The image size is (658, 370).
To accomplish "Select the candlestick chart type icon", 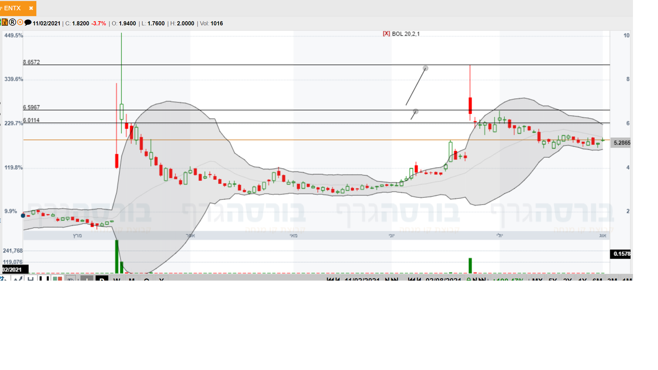I will (x=58, y=279).
